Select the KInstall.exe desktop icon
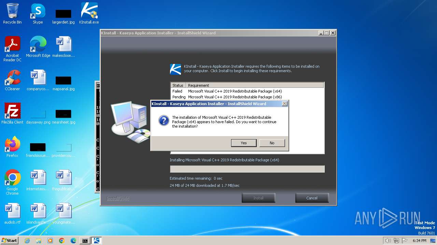 click(89, 14)
